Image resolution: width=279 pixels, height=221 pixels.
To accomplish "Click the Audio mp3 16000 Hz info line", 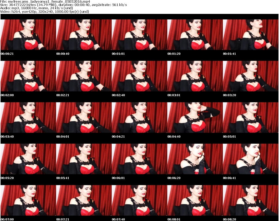I will 37,8.
